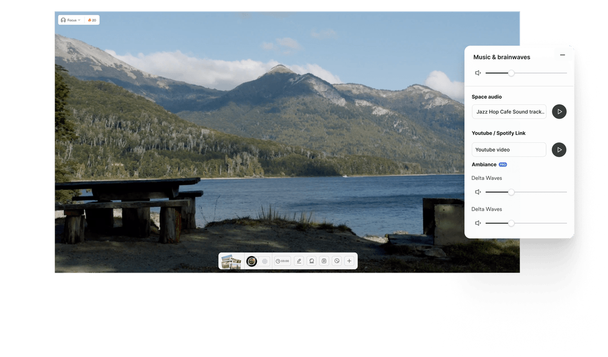The width and height of the screenshot is (608, 357).
Task: Open the chat bubble tool in toolbar
Action: [312, 261]
